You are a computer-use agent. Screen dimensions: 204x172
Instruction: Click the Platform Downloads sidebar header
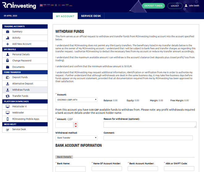pos(25,101)
